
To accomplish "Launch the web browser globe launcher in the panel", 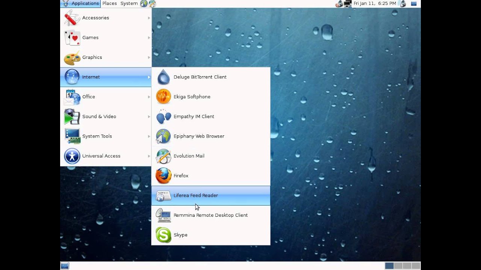I will coord(144,4).
